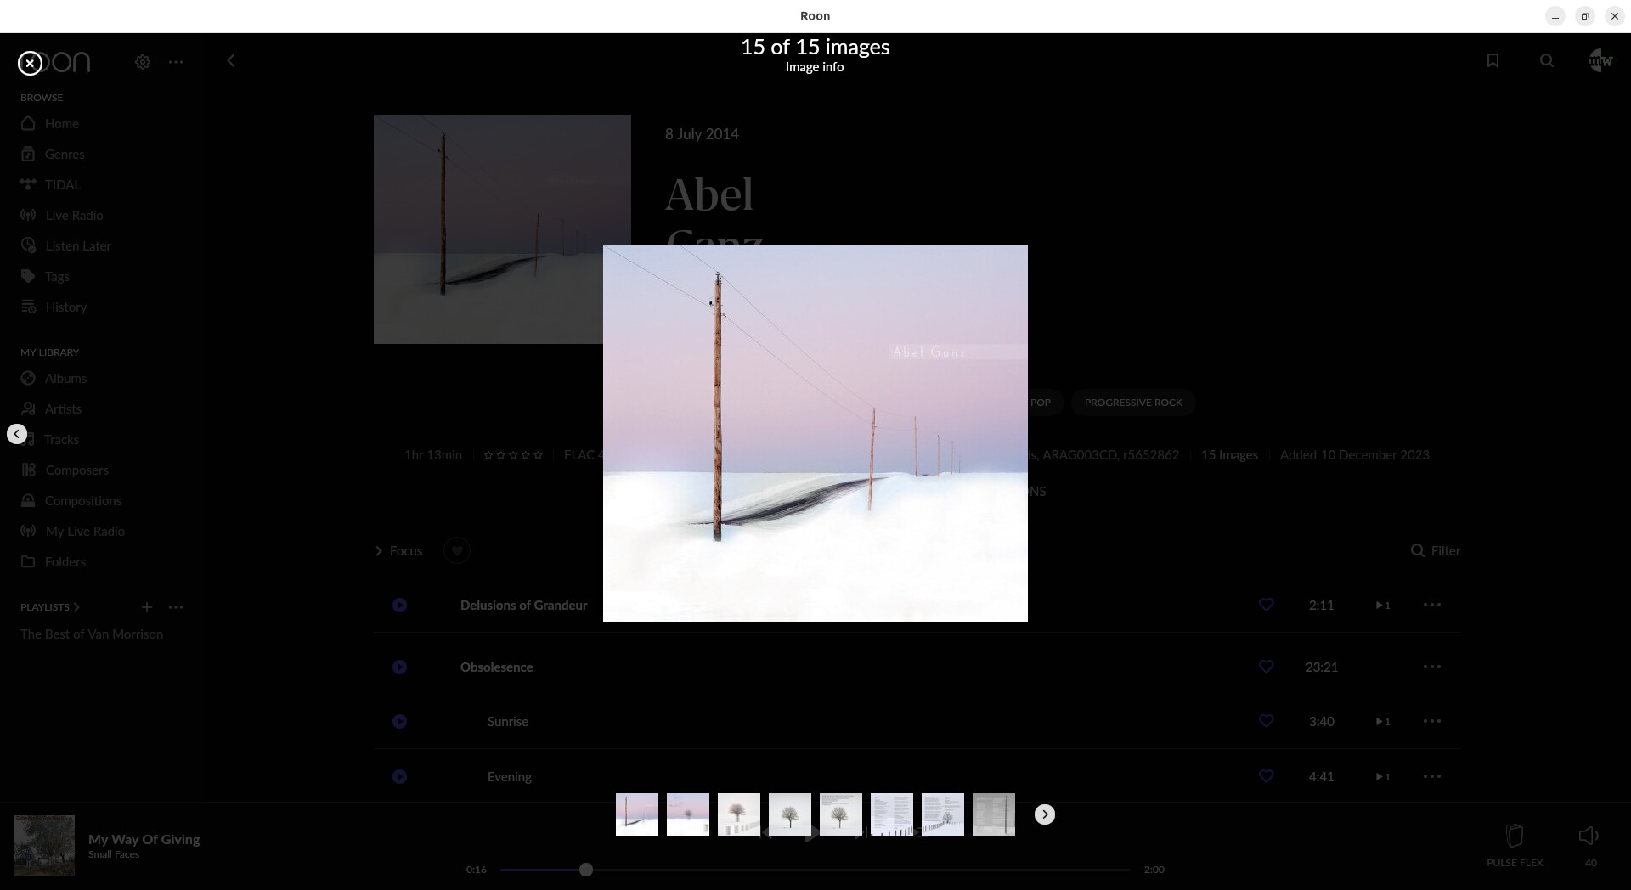Open the bookmark icon
This screenshot has width=1631, height=890.
point(1493,61)
